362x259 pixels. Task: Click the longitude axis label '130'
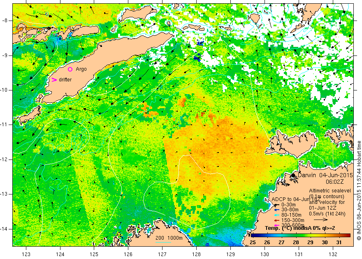click(x=265, y=254)
